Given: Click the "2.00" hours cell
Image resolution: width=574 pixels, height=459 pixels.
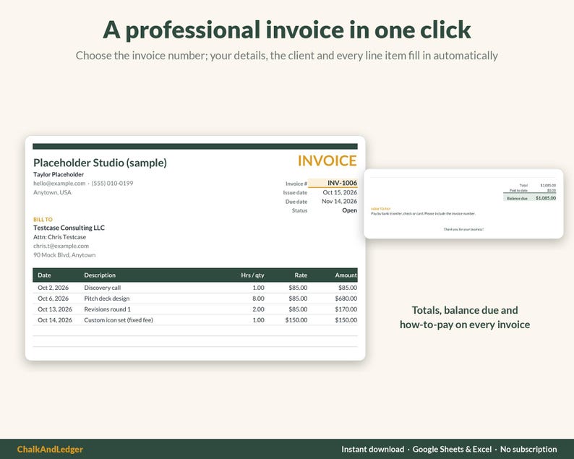Looking at the screenshot, I should click(x=259, y=309).
